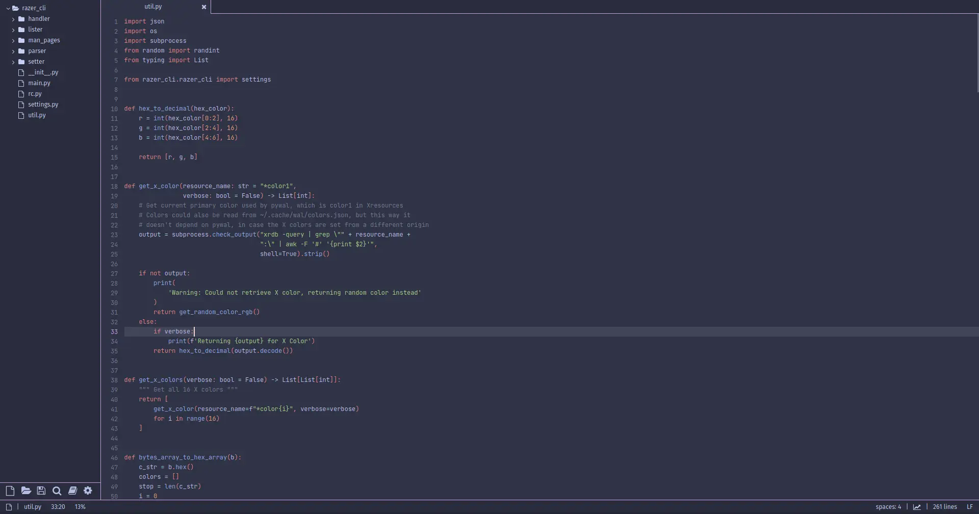979x514 pixels.
Task: Click the file icon next to main.py
Action: [x=21, y=83]
